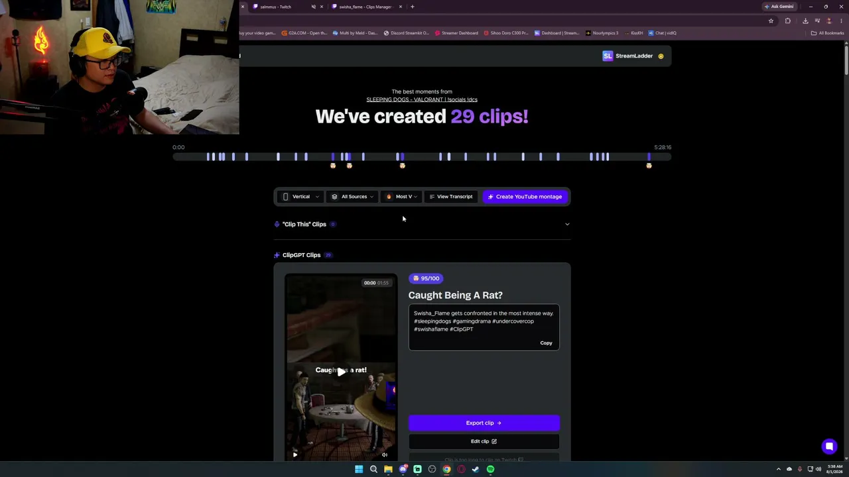
Task: Click the View Transcript button
Action: pyautogui.click(x=450, y=197)
